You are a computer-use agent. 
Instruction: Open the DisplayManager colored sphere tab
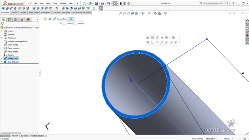click(x=28, y=20)
